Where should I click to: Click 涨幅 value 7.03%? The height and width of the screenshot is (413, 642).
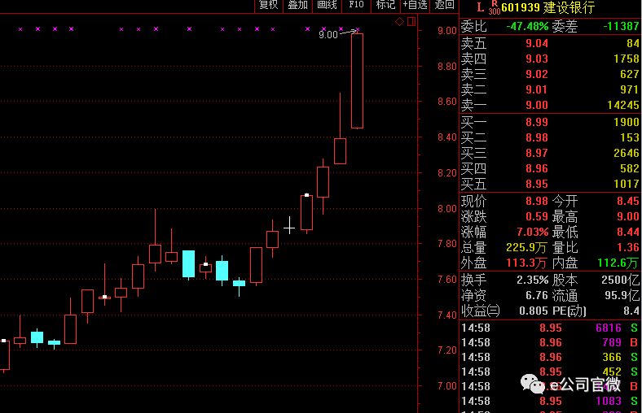pyautogui.click(x=532, y=232)
